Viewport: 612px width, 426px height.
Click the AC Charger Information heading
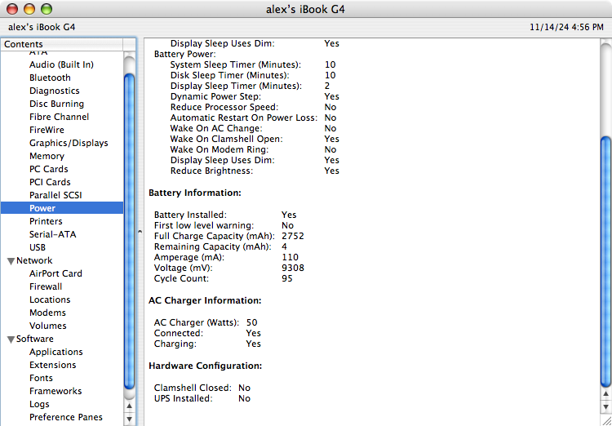coord(205,300)
